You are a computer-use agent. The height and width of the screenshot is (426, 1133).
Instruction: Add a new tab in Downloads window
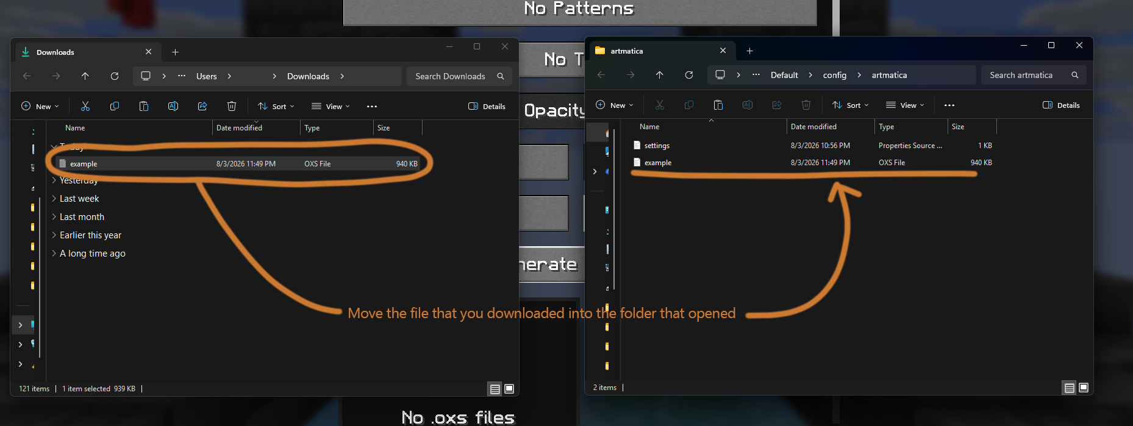175,52
